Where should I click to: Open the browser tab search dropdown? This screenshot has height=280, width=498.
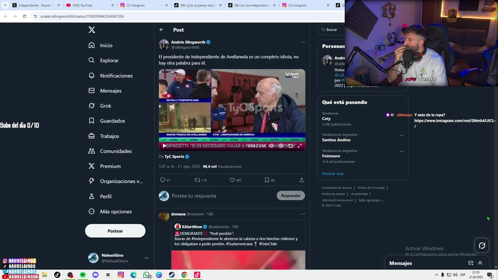5,5
